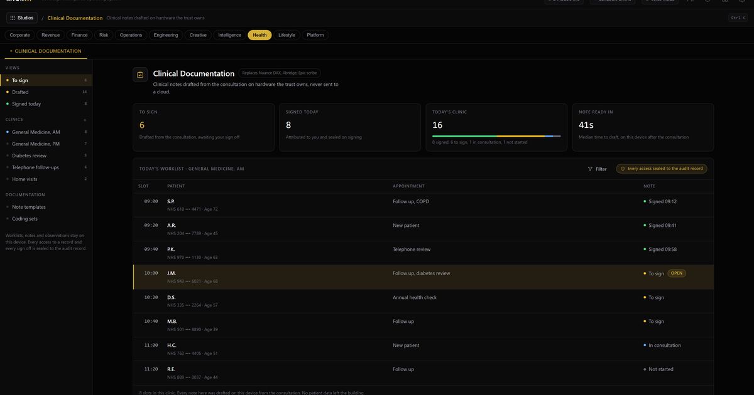The width and height of the screenshot is (754, 395).
Task: Open the Ctrl K command shortcut
Action: 738,18
